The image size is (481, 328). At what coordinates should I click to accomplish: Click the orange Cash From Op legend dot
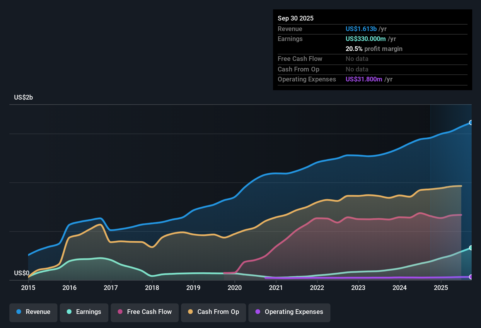pos(190,312)
